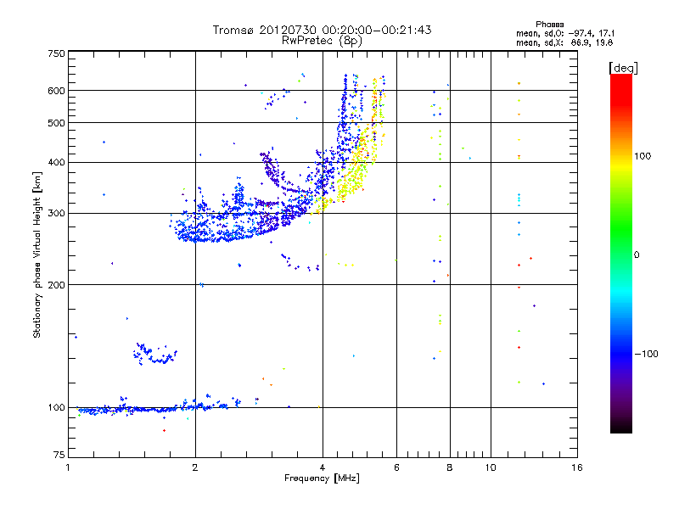This screenshot has height=509, width=679.
Task: Click the phase colorbar gradient
Action: [621, 254]
